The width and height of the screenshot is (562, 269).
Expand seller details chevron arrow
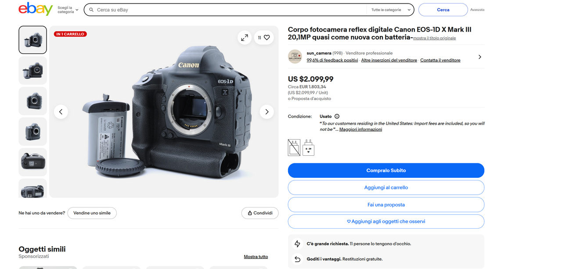(479, 57)
